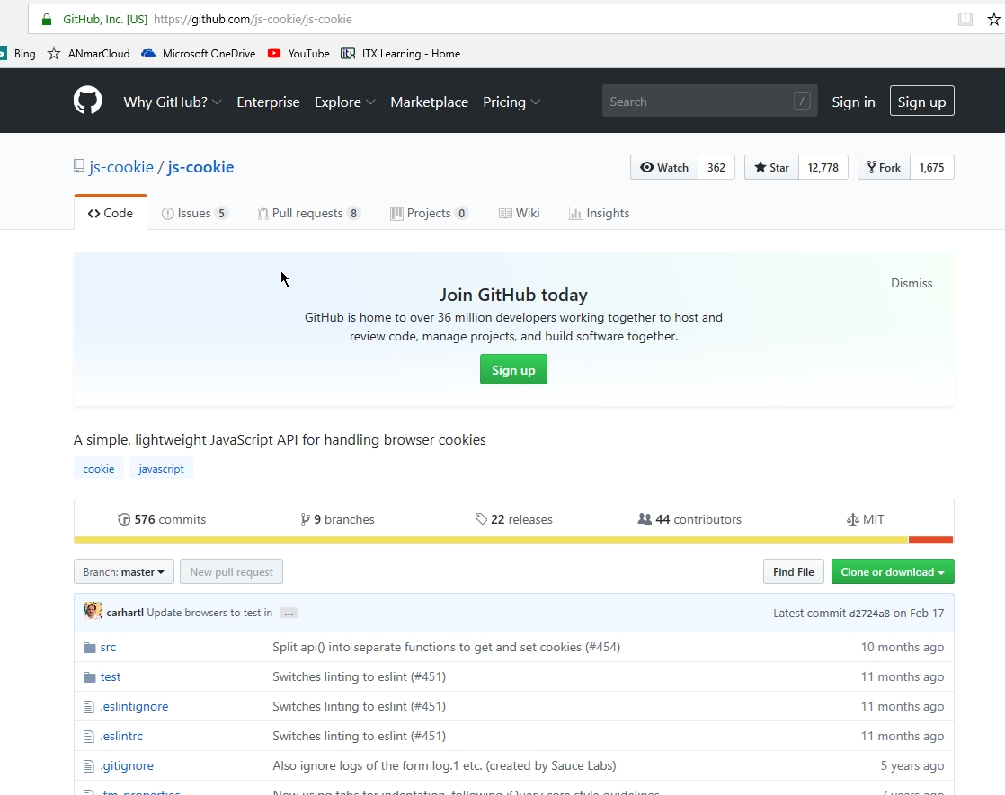
Task: Click the branch icon beside 9 branches
Action: (306, 519)
